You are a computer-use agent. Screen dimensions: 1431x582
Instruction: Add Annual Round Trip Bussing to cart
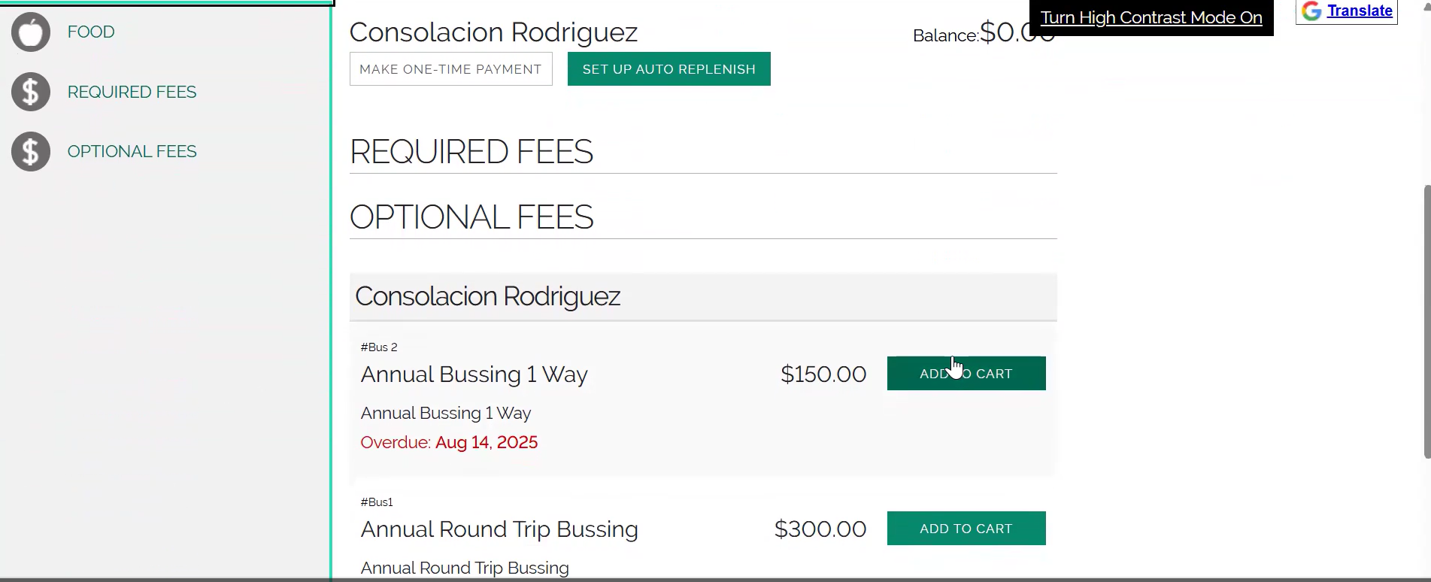tap(966, 529)
